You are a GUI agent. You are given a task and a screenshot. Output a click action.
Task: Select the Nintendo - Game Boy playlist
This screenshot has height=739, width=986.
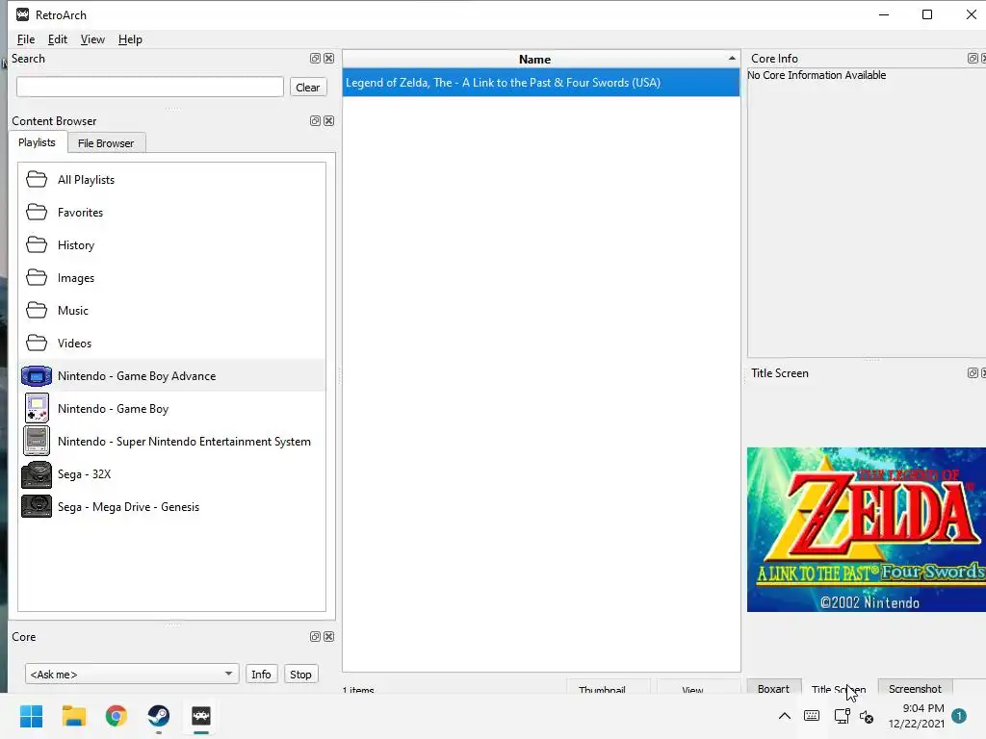coord(171,408)
